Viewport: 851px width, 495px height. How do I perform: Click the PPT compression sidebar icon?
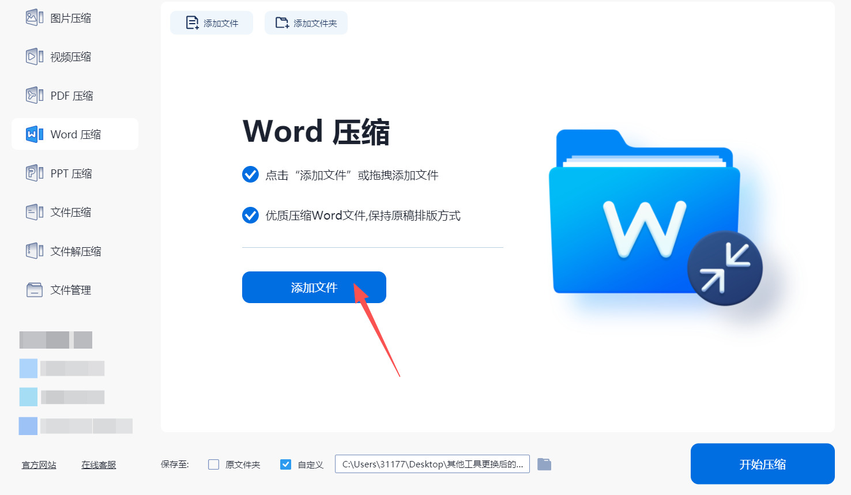[35, 173]
